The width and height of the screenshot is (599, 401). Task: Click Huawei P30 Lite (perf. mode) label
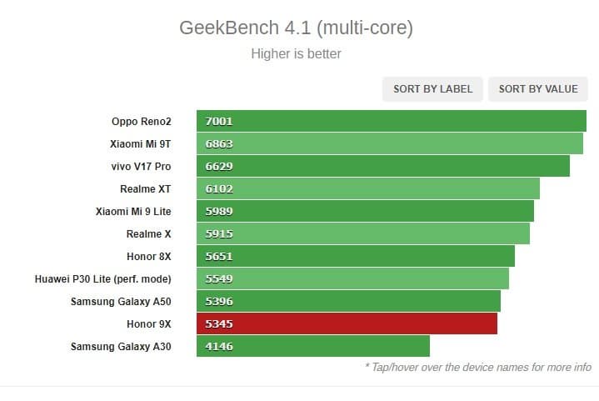pos(102,279)
